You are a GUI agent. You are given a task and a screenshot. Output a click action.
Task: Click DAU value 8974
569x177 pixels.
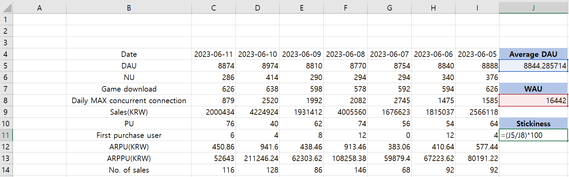point(258,66)
